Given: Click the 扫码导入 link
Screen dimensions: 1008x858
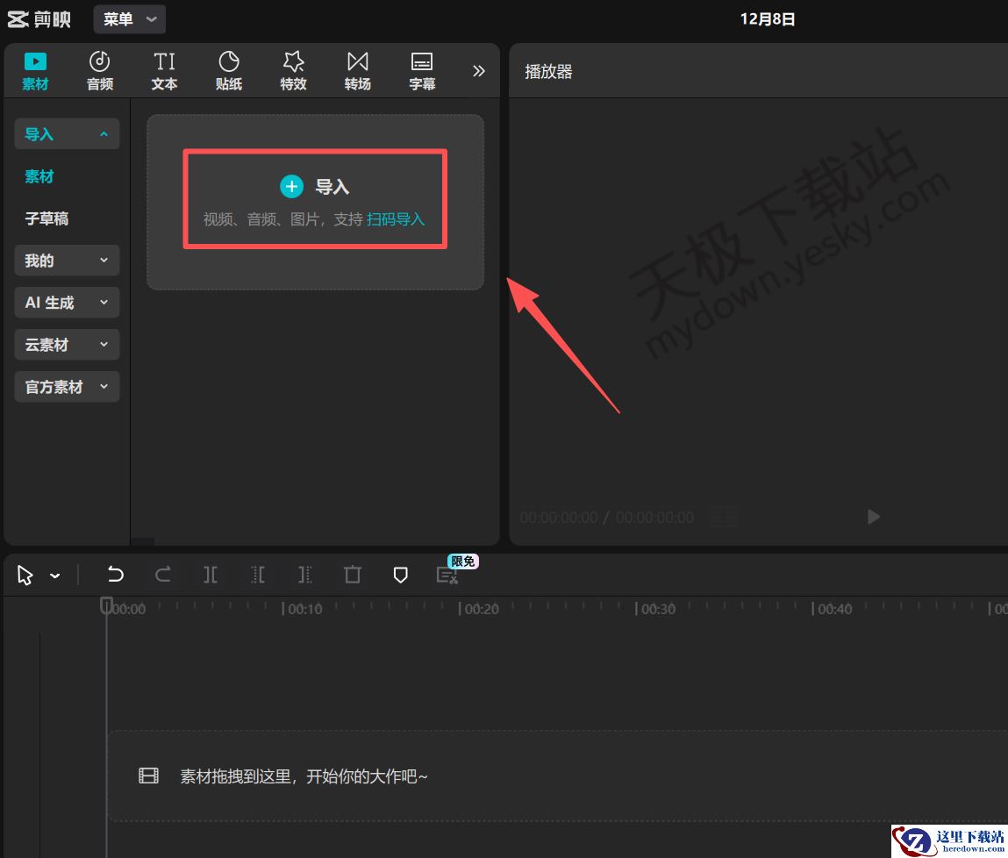Looking at the screenshot, I should point(396,219).
